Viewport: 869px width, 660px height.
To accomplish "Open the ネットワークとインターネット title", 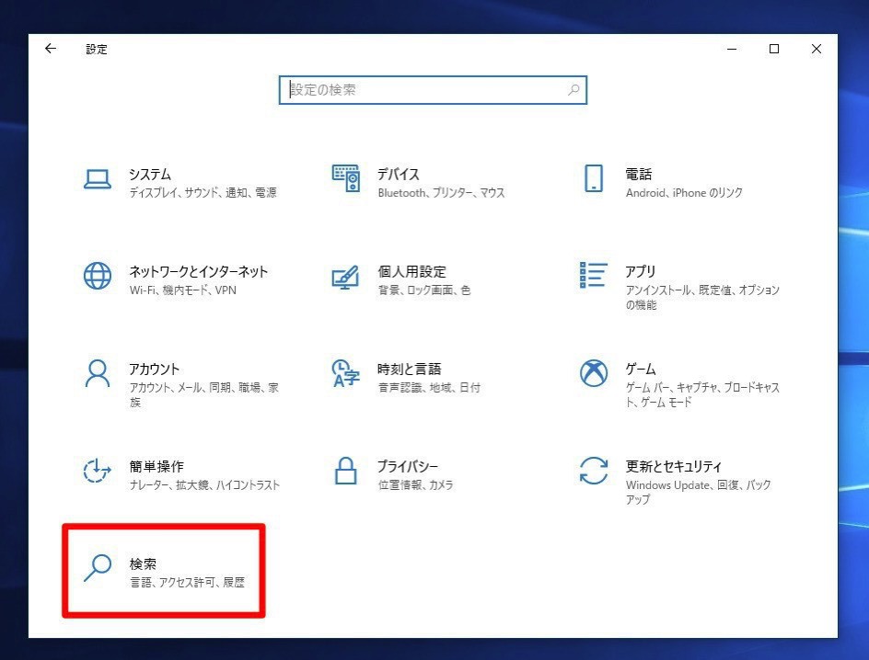I will 199,272.
